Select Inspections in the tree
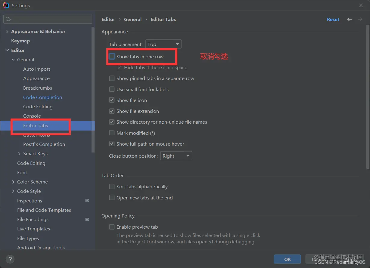The width and height of the screenshot is (370, 268). 30,201
